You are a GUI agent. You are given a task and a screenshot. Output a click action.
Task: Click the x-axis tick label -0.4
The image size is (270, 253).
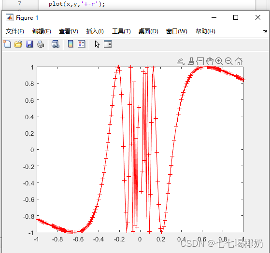pyautogui.click(x=99, y=239)
